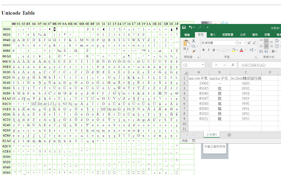
Task: Open the Font Color dropdown arrow
Action: [x=245, y=50]
